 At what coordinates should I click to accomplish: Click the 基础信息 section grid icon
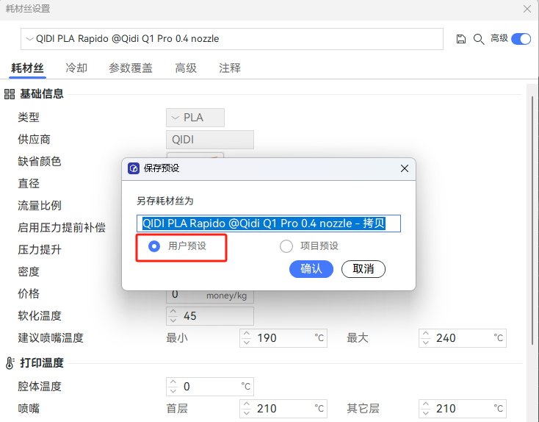(10, 94)
